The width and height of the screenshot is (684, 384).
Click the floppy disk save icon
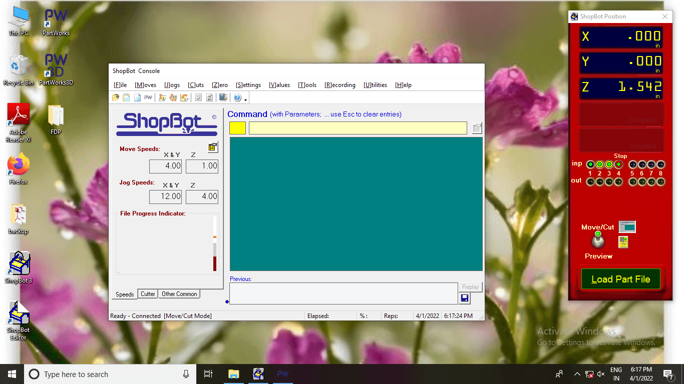(464, 298)
